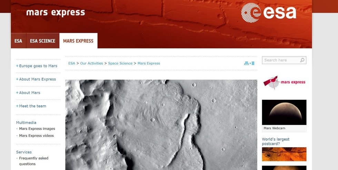
Task: Click the Mars Express satellite logo
Action: (x=284, y=82)
